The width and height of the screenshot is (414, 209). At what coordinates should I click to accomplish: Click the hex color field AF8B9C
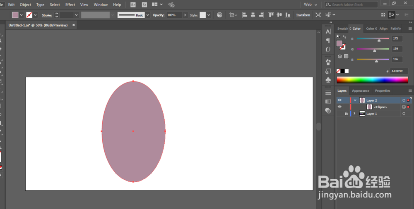coord(399,71)
